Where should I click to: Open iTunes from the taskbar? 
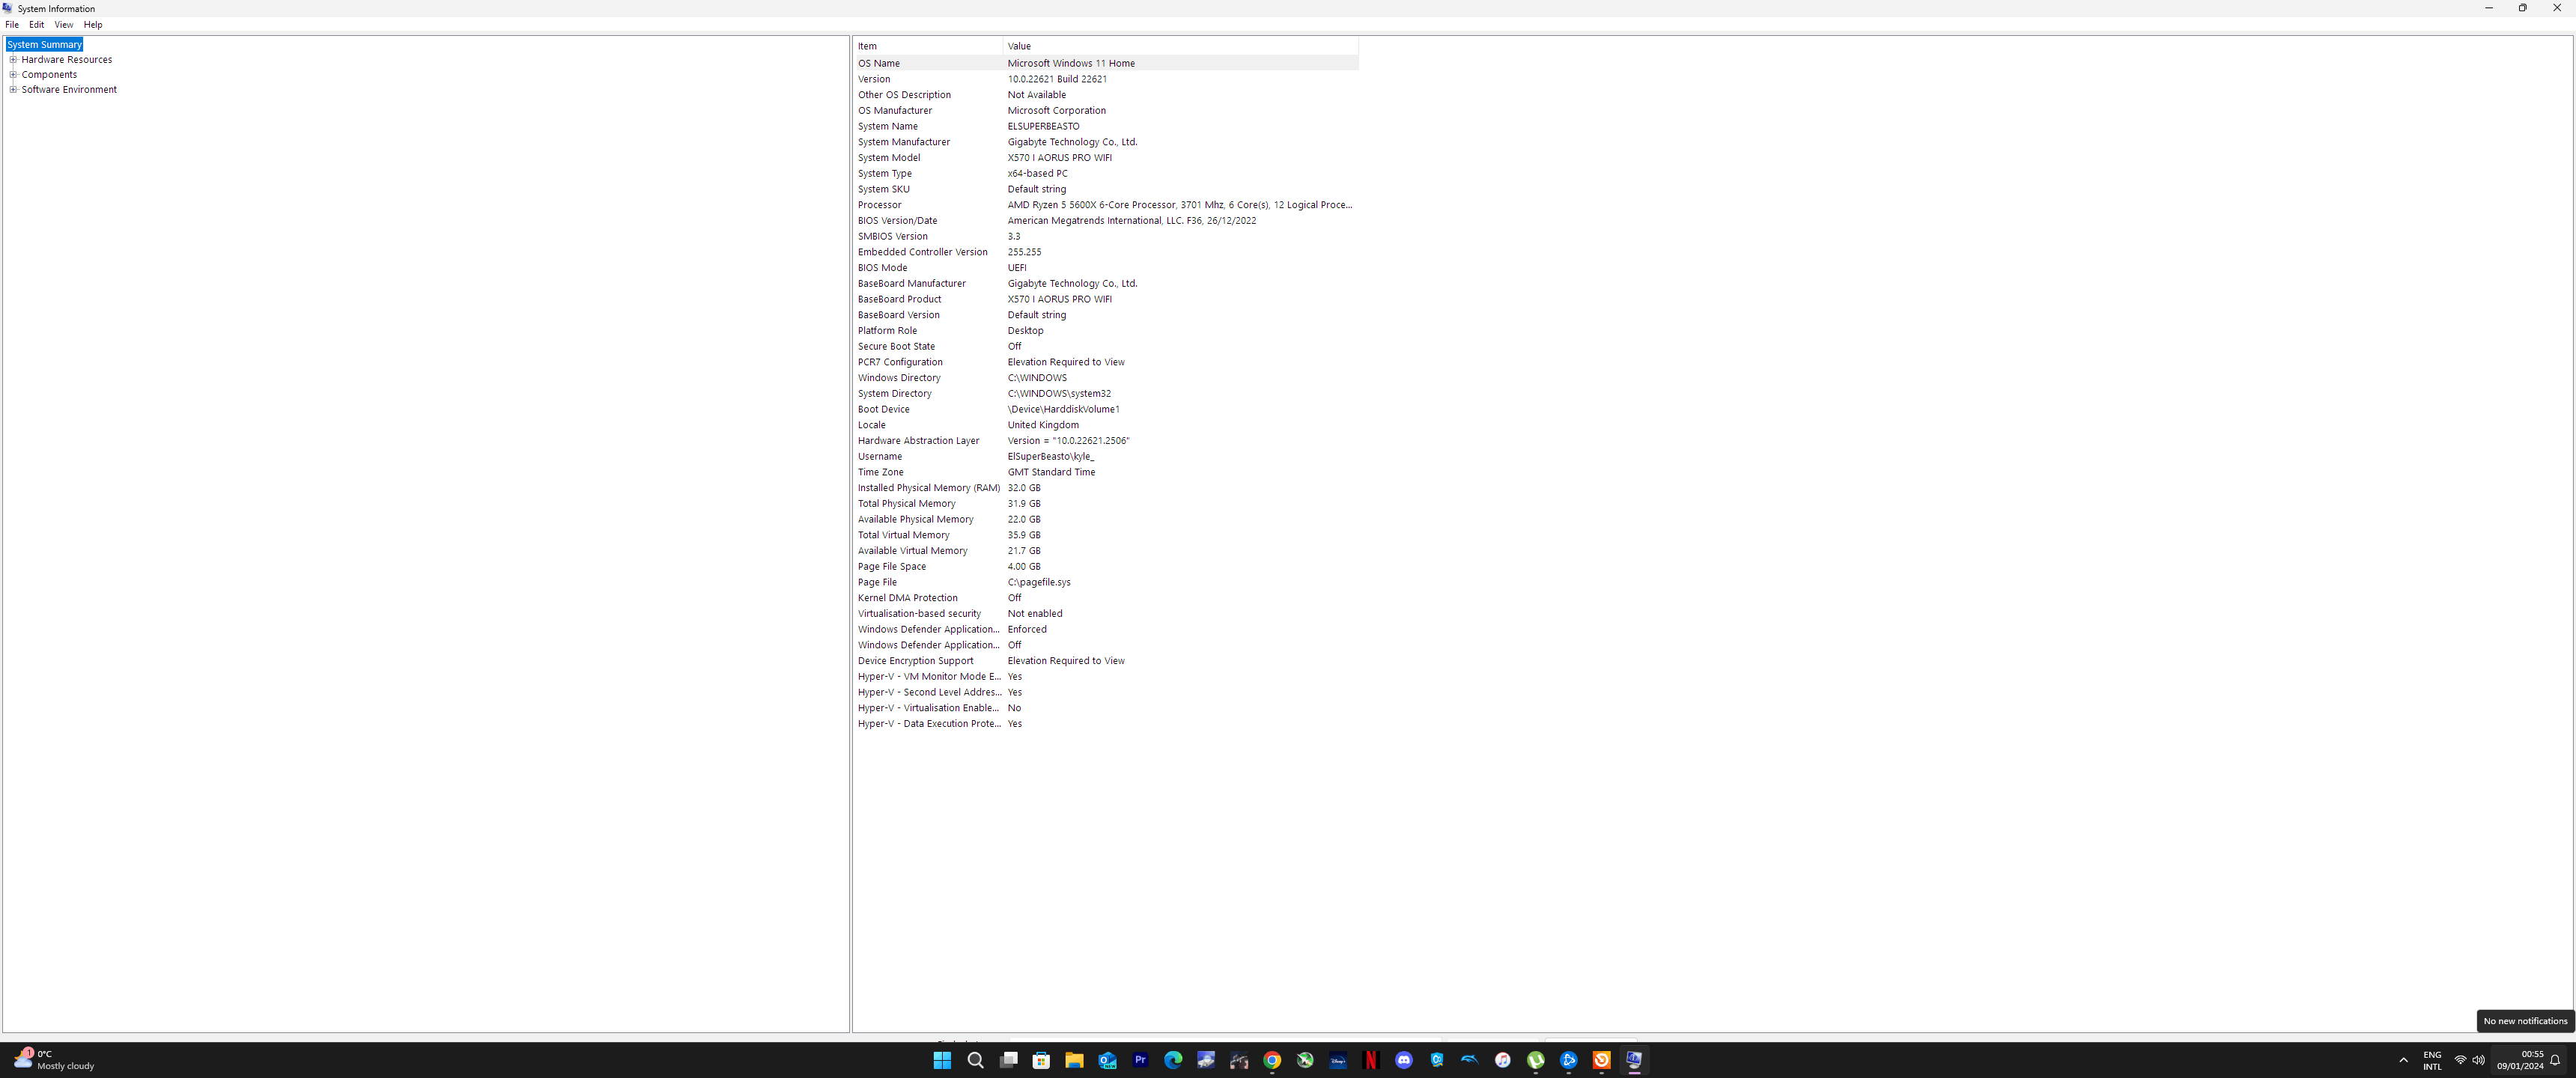(1503, 1060)
